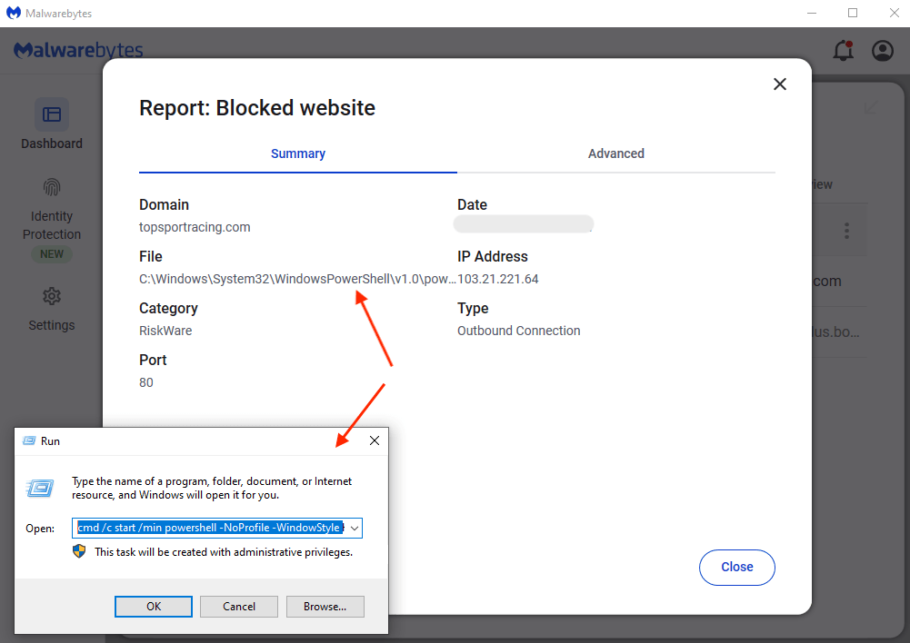Open Identity Protection fingerprint icon
Viewport: 910px width, 643px height.
[x=52, y=187]
